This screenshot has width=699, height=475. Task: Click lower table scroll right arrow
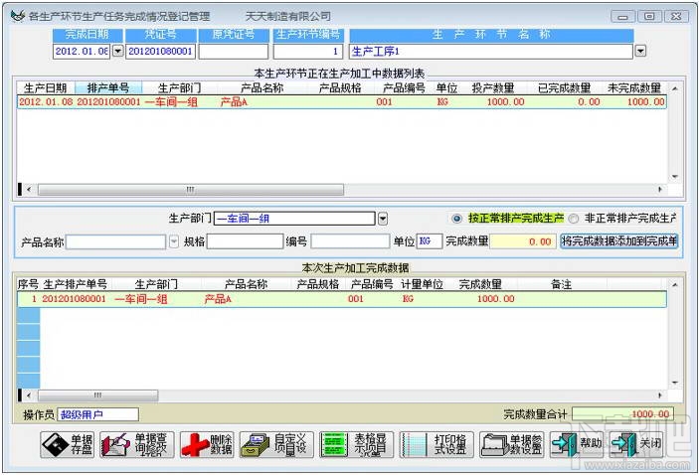click(x=660, y=396)
